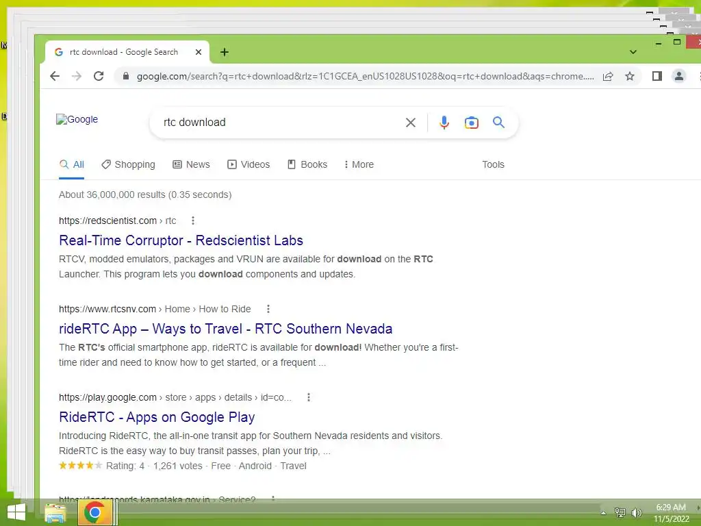Screen dimensions: 701x526
Task: Search by image with camera icon
Action: click(471, 123)
